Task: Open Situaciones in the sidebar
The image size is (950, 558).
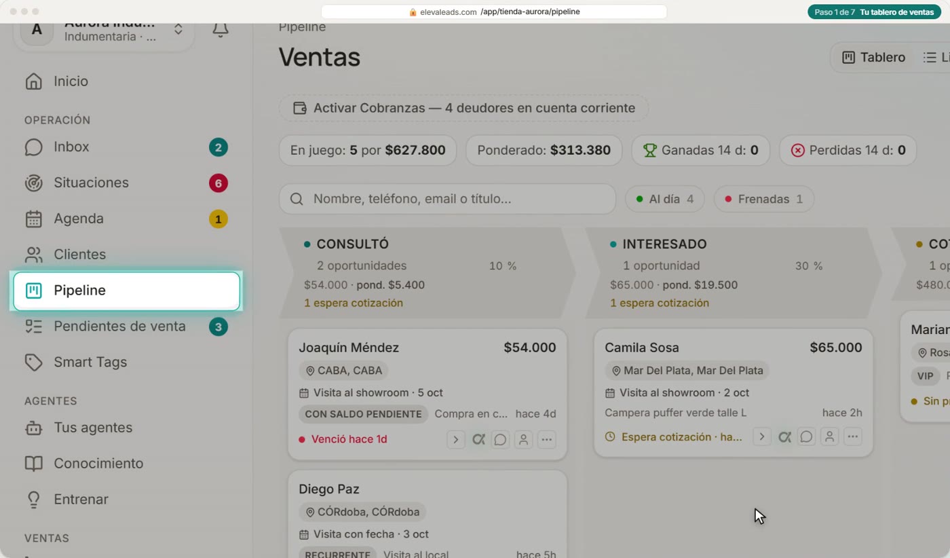Action: click(x=126, y=183)
